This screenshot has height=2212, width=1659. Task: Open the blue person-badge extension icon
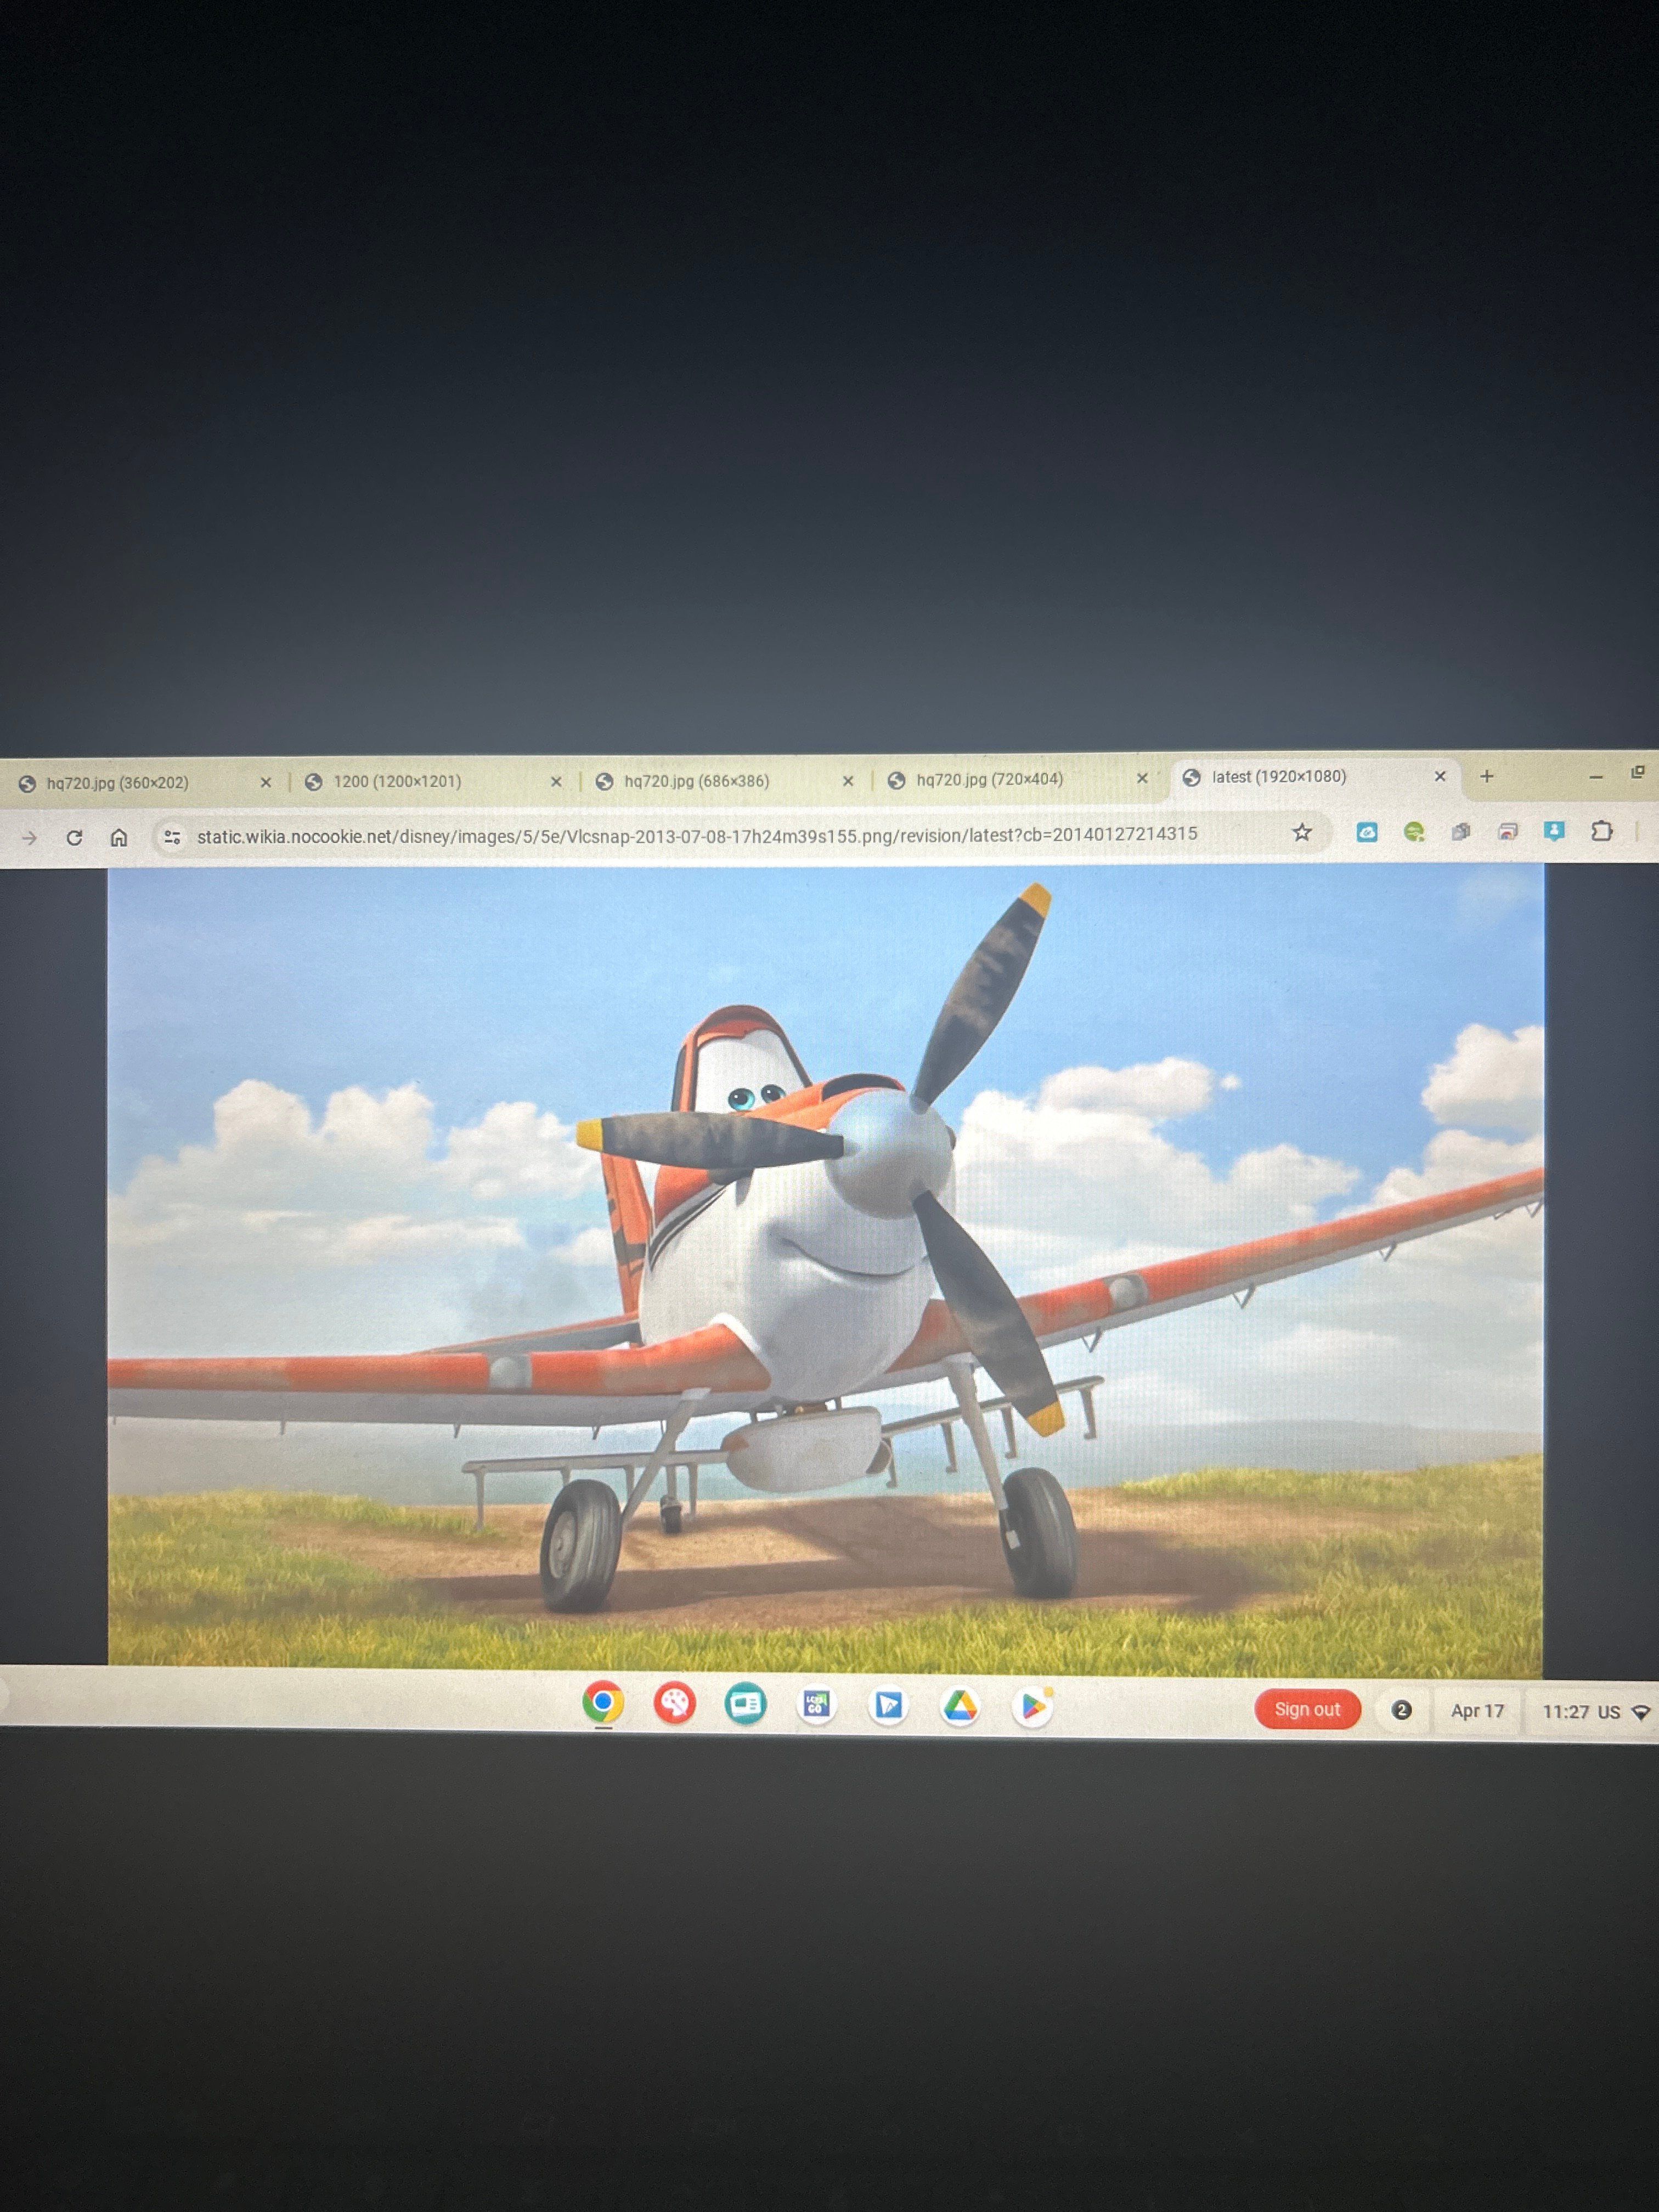click(1554, 831)
